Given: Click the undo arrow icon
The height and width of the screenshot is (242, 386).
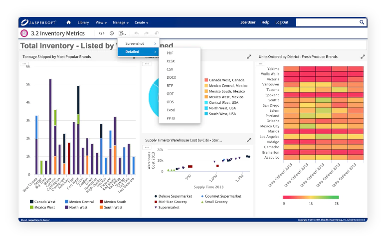Looking at the screenshot, I should [x=136, y=33].
